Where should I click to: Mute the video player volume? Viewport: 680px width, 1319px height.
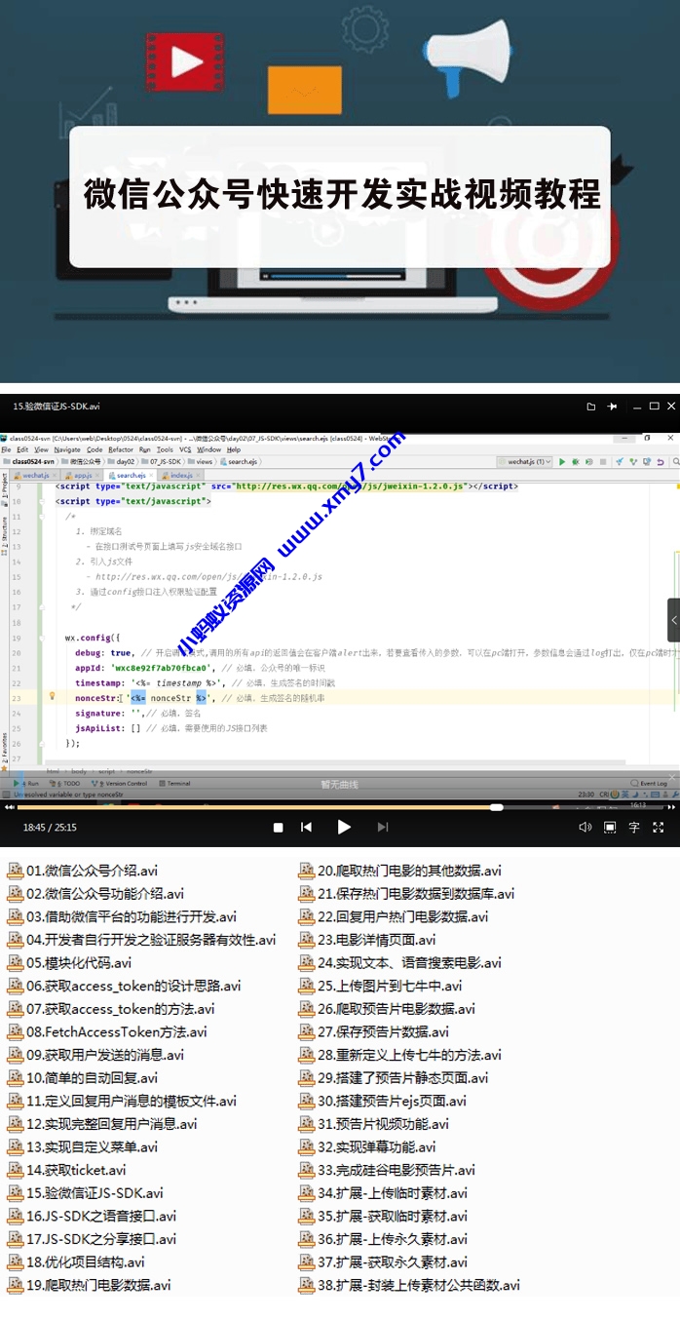(585, 827)
